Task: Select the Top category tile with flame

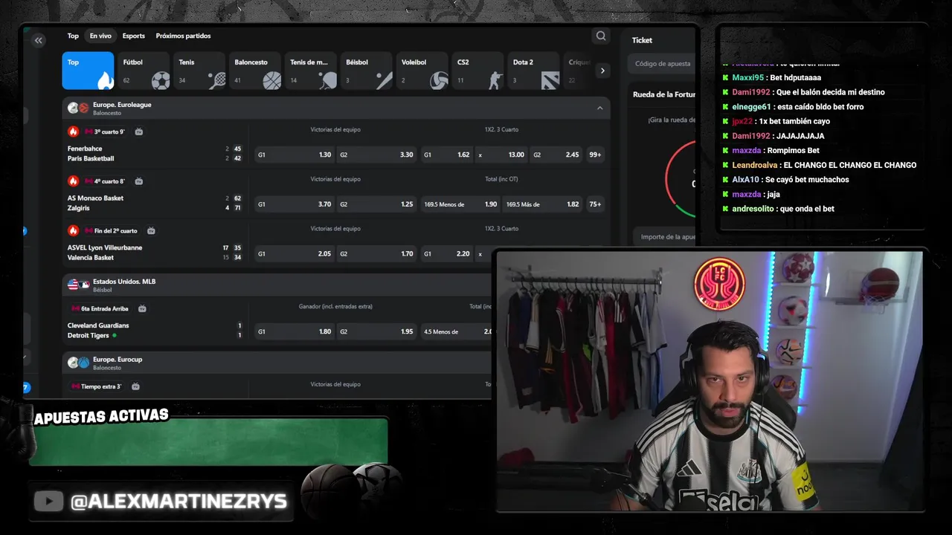Action: [x=88, y=71]
